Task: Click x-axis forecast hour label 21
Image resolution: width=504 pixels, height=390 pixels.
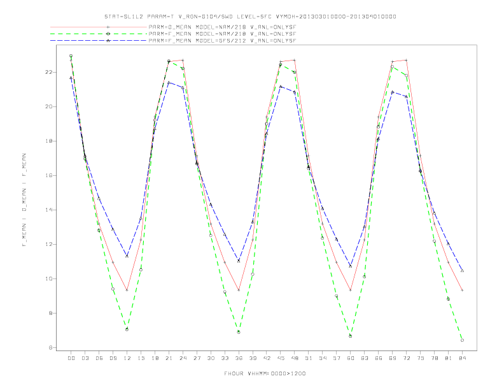Action: coord(169,358)
